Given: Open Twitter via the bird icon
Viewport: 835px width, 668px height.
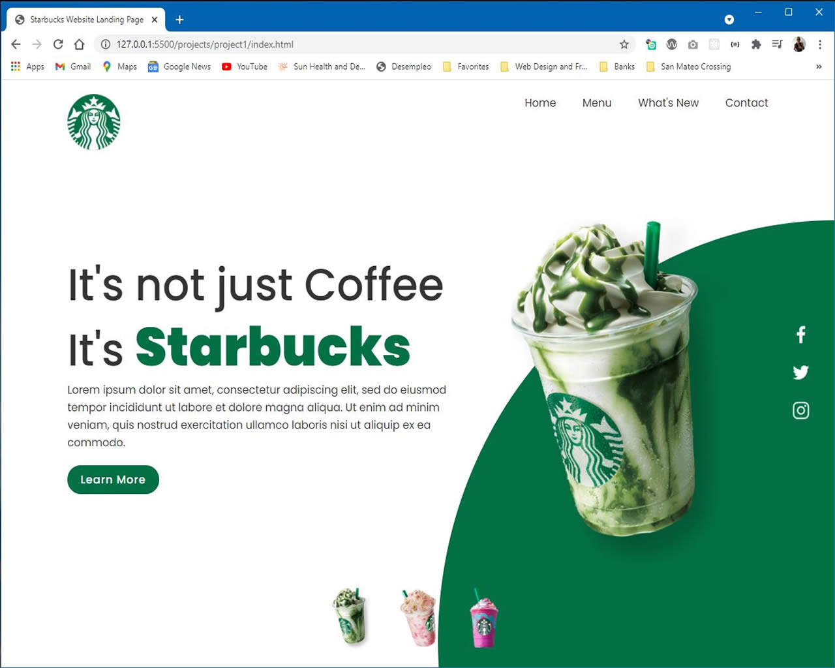Looking at the screenshot, I should [800, 372].
